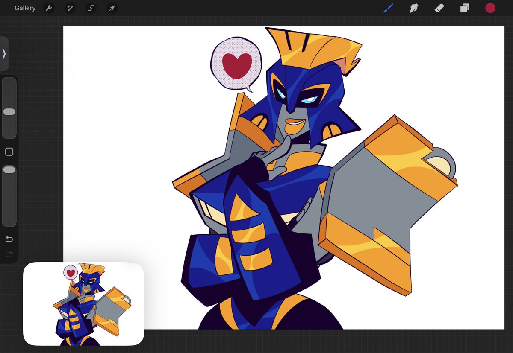
Task: Tap the square modify button on sidebar
Action: pyautogui.click(x=9, y=152)
